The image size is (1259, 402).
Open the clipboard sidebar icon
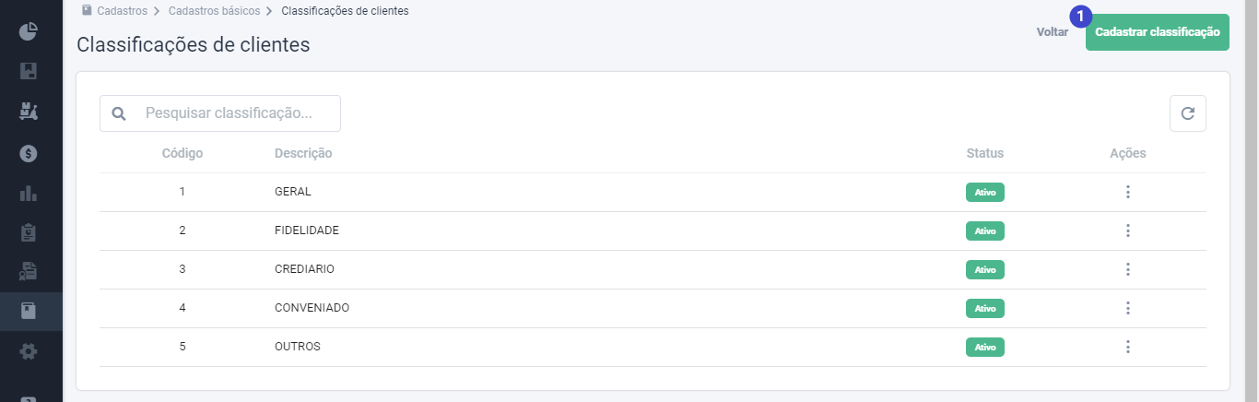29,232
